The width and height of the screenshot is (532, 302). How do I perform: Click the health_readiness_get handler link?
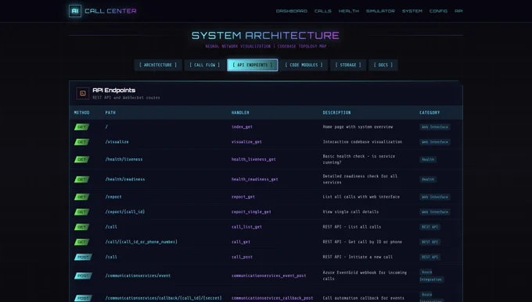255,179
